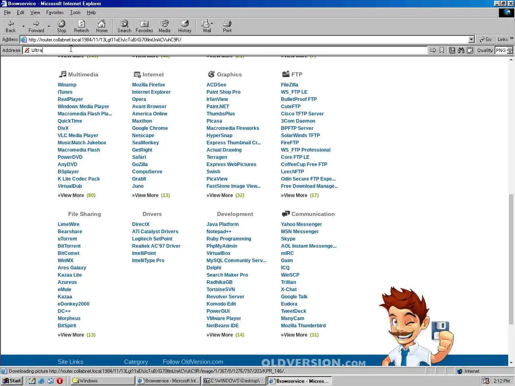The height and width of the screenshot is (386, 515).
Task: Open the Back history dropdown arrow
Action: click(x=23, y=27)
